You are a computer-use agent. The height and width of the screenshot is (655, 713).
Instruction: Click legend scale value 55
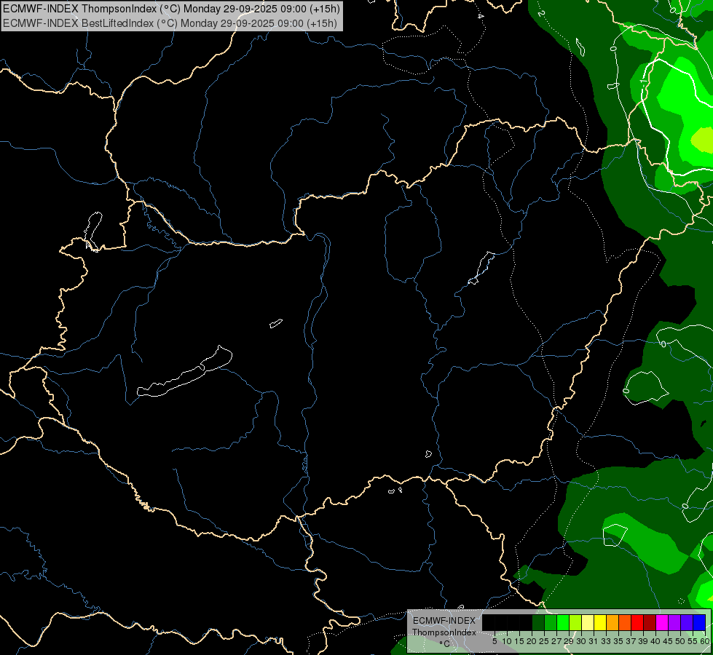(693, 641)
